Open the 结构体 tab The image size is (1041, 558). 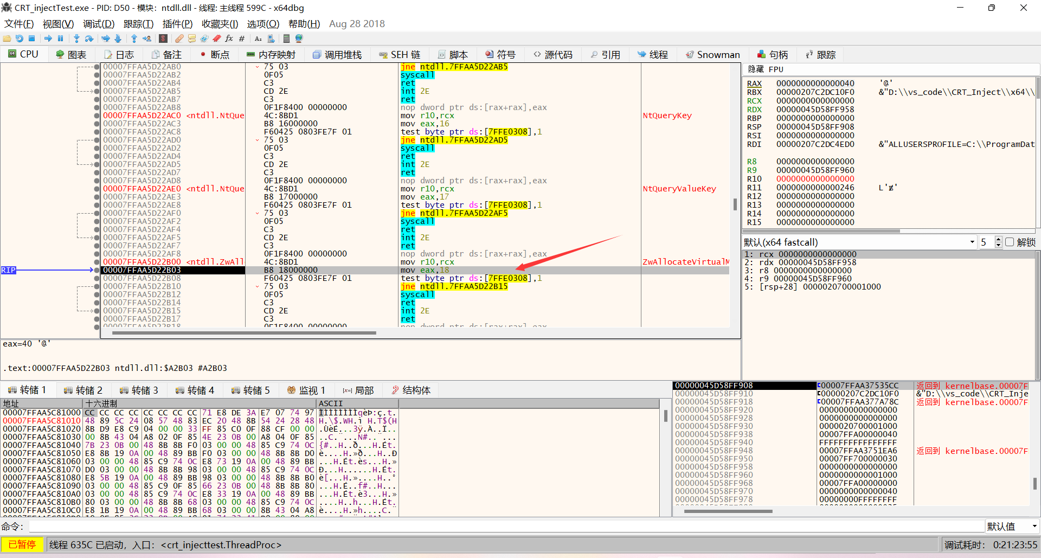coord(411,390)
